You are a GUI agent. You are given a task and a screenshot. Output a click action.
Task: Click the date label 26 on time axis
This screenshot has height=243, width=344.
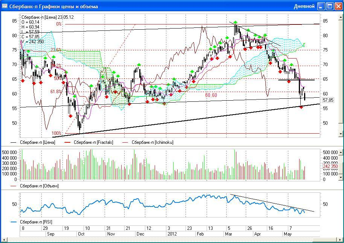click(250, 228)
